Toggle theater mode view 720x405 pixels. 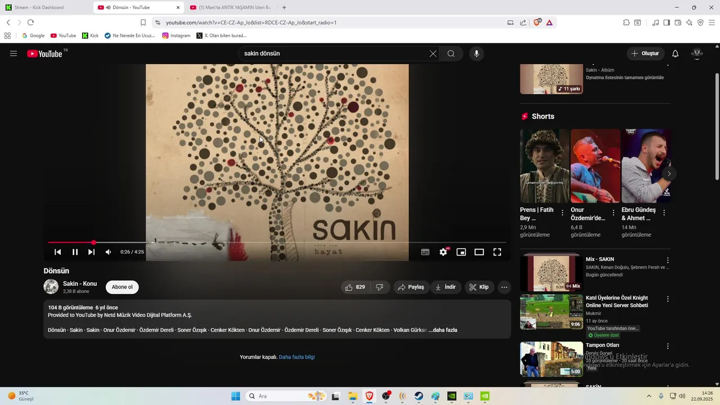tap(479, 252)
